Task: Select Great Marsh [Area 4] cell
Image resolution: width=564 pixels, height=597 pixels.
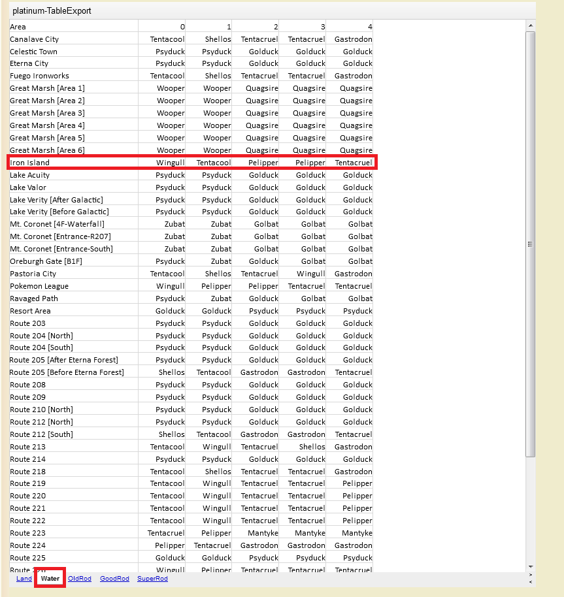Action: click(x=73, y=125)
